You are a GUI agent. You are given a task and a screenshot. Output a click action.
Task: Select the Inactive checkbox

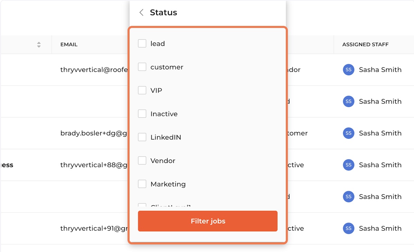coord(142,114)
